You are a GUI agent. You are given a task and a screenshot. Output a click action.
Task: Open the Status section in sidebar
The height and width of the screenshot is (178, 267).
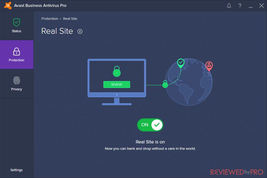[x=17, y=26]
